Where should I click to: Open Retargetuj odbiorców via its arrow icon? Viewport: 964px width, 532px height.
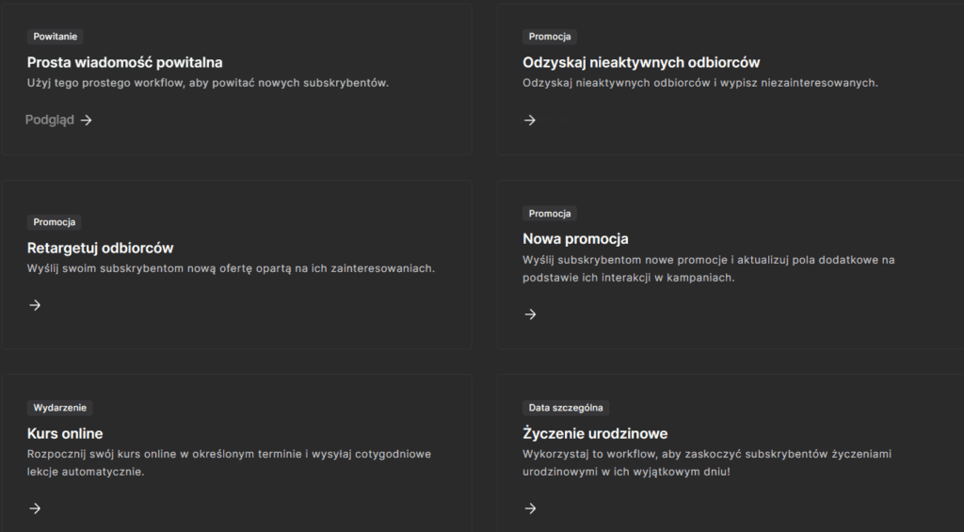[35, 305]
